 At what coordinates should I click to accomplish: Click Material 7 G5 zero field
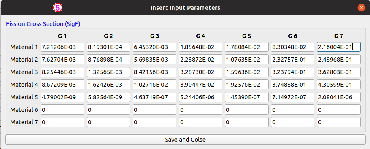coord(247,122)
